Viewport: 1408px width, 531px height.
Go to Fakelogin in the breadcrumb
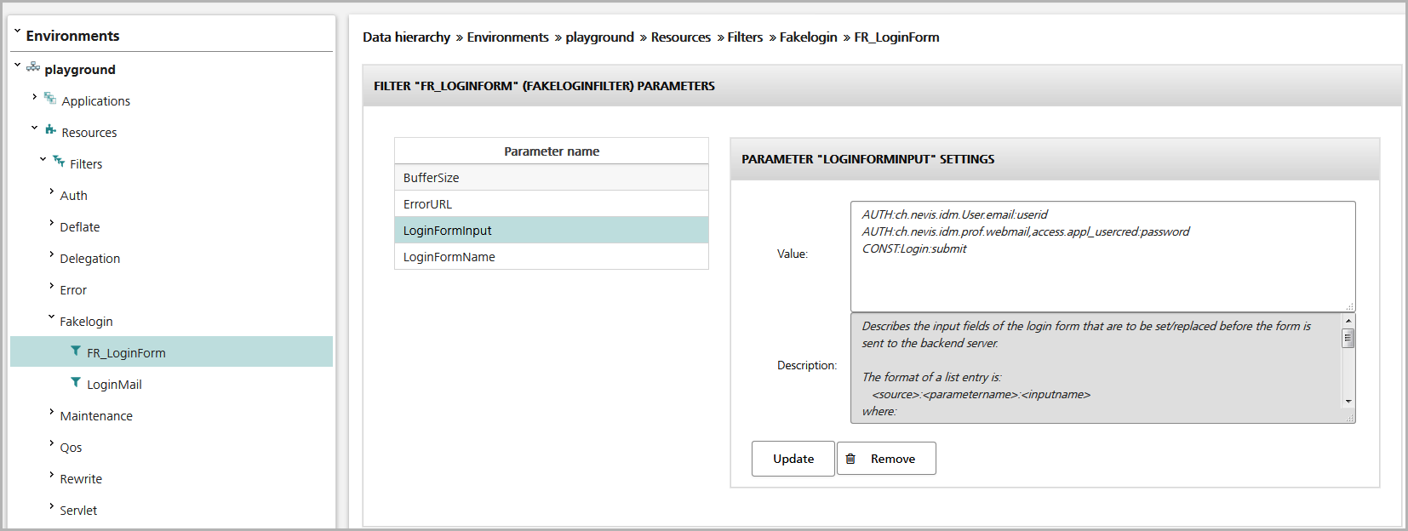[x=808, y=37]
